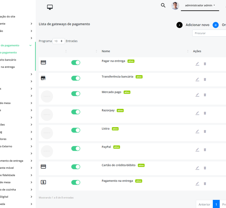Select page 1 in pagination
Viewport: 226px width, 208px height.
(216, 204)
